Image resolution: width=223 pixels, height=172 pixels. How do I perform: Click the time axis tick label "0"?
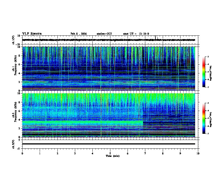22,153
